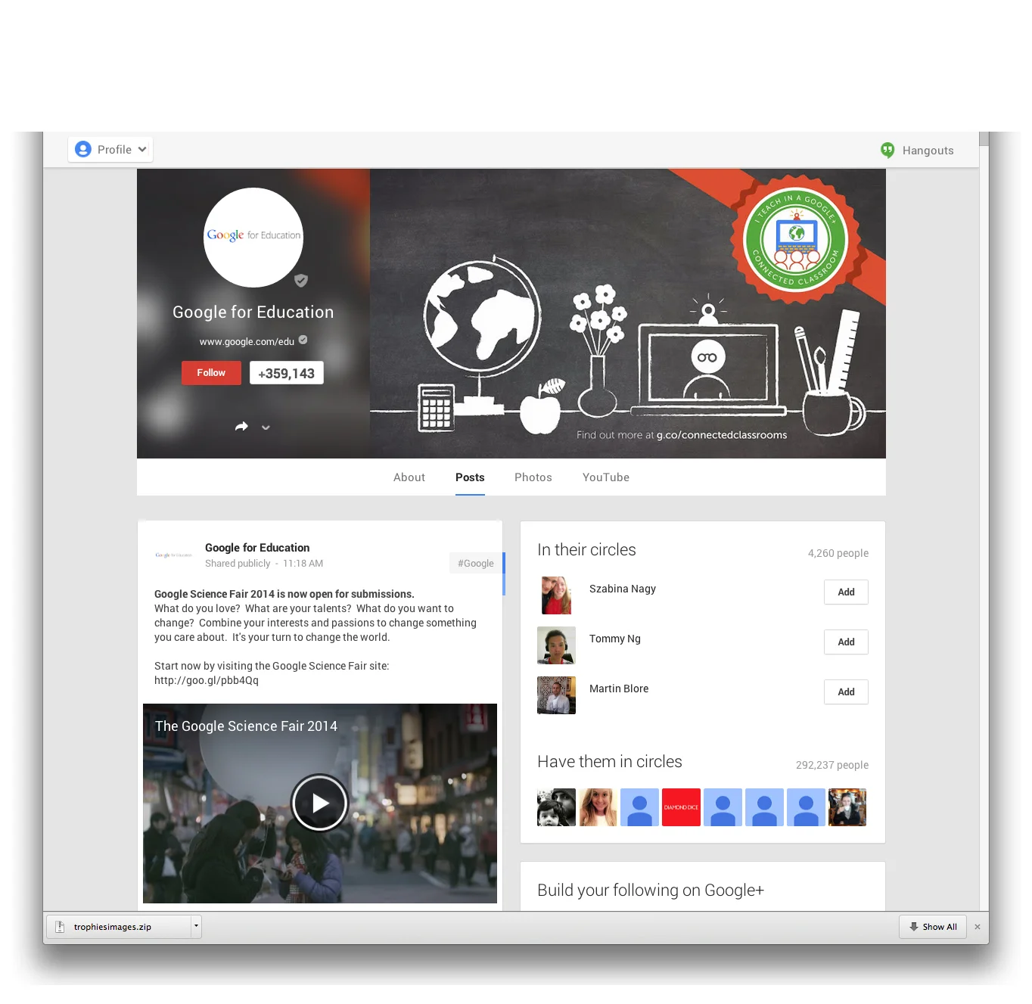Image resolution: width=1032 pixels, height=1004 pixels.
Task: Select the Posts tab
Action: coord(470,477)
